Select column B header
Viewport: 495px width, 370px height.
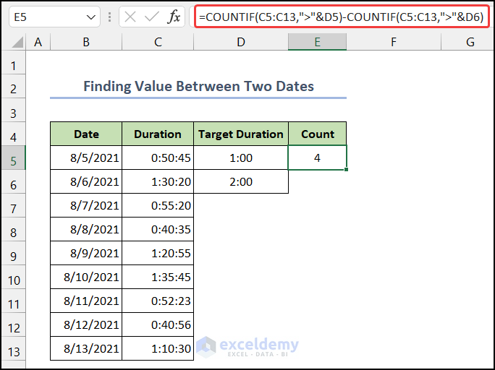(86, 42)
